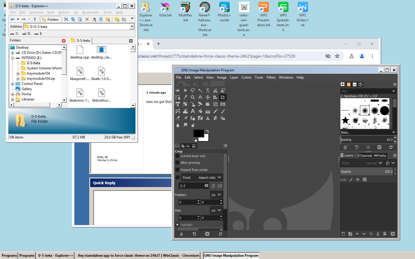Switch to the Eraser tool
415x259 pixels.
(x=178, y=118)
